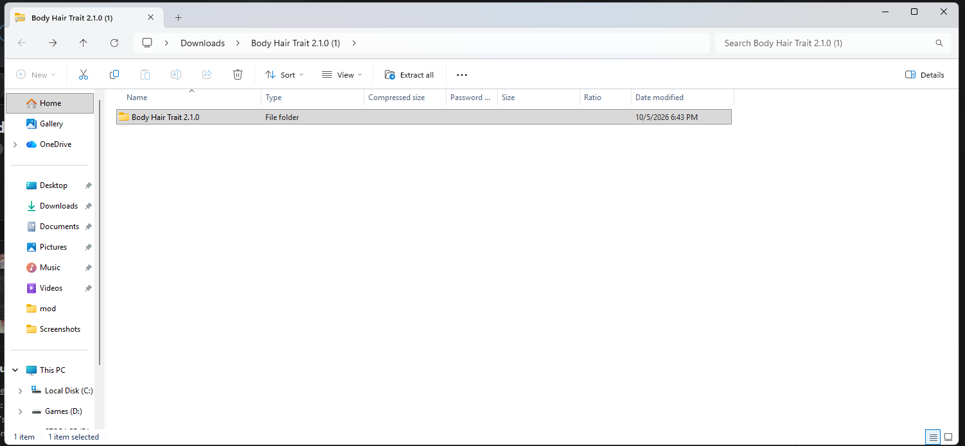Go forward with the right arrow

pos(53,43)
